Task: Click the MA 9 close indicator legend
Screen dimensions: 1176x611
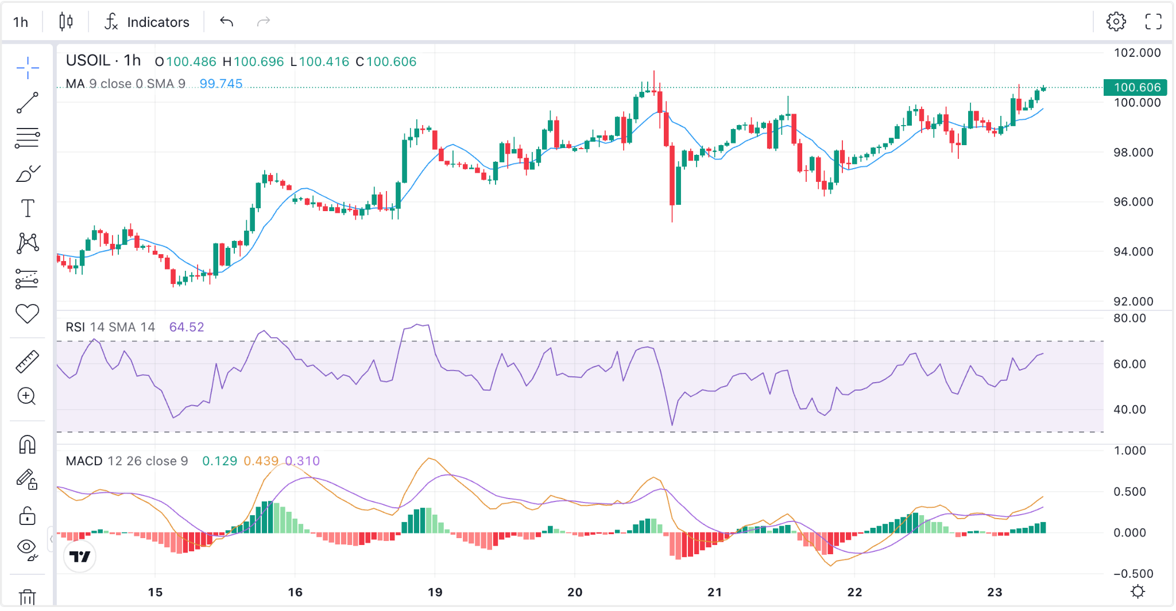Action: coord(125,84)
